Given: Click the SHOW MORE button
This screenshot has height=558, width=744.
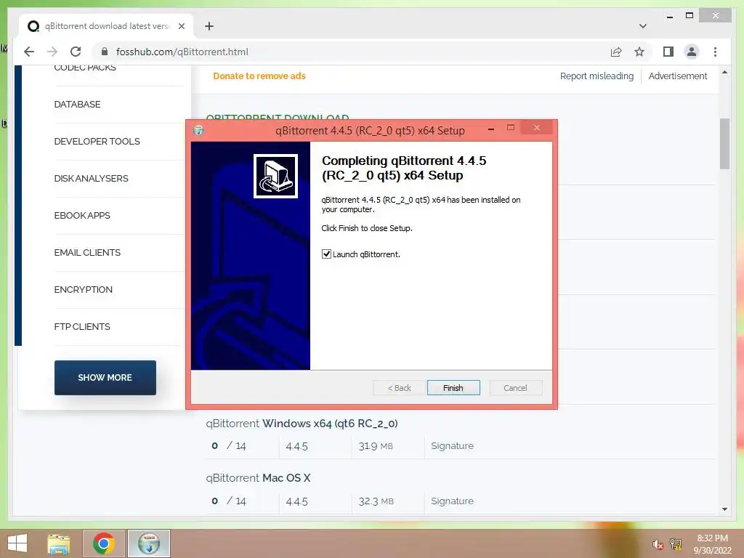Looking at the screenshot, I should point(105,378).
